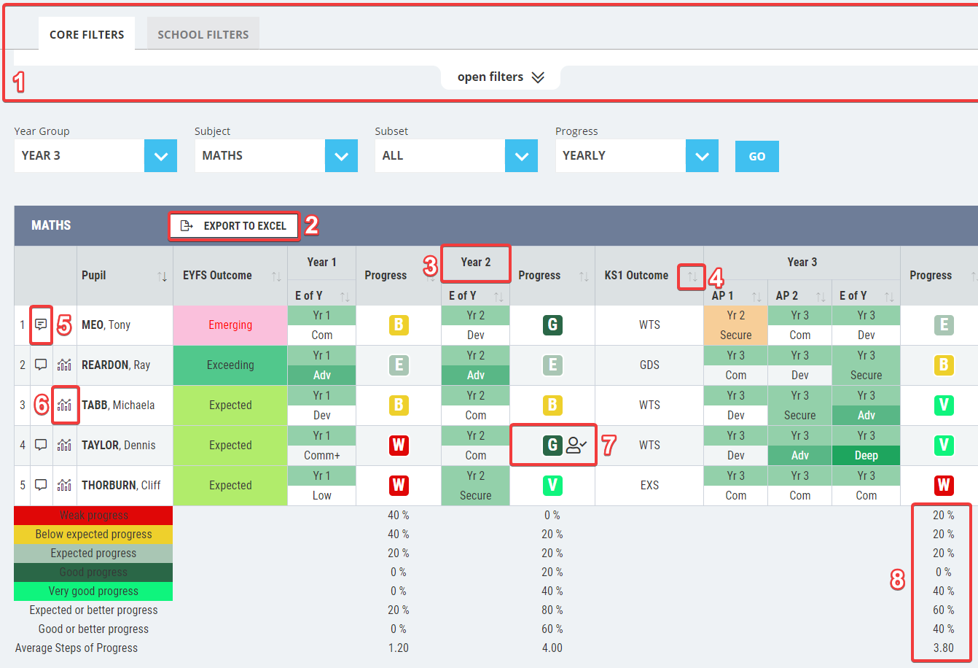
Task: Open comment icon for MEO, Tony
Action: 41,325
